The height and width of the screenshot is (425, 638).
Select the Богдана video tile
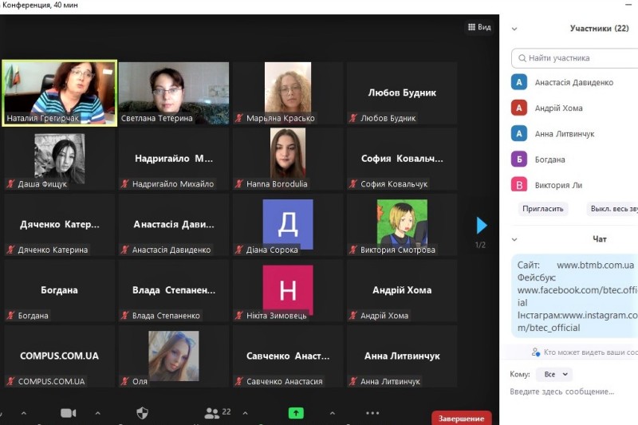(x=59, y=291)
